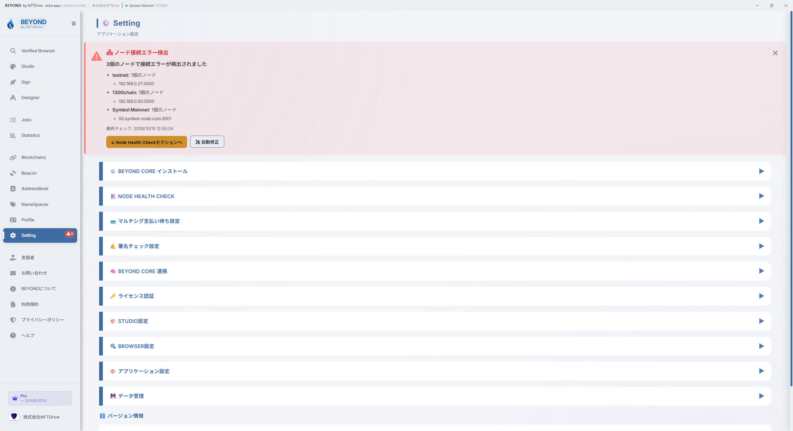Screen dimensions: 793x431
Task: Open 株式会社NFTDrive account at sidebar bottom
Action: (x=34, y=417)
